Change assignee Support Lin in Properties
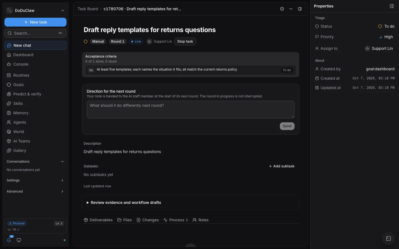Viewport: 399px width, 249px height. 378,48
